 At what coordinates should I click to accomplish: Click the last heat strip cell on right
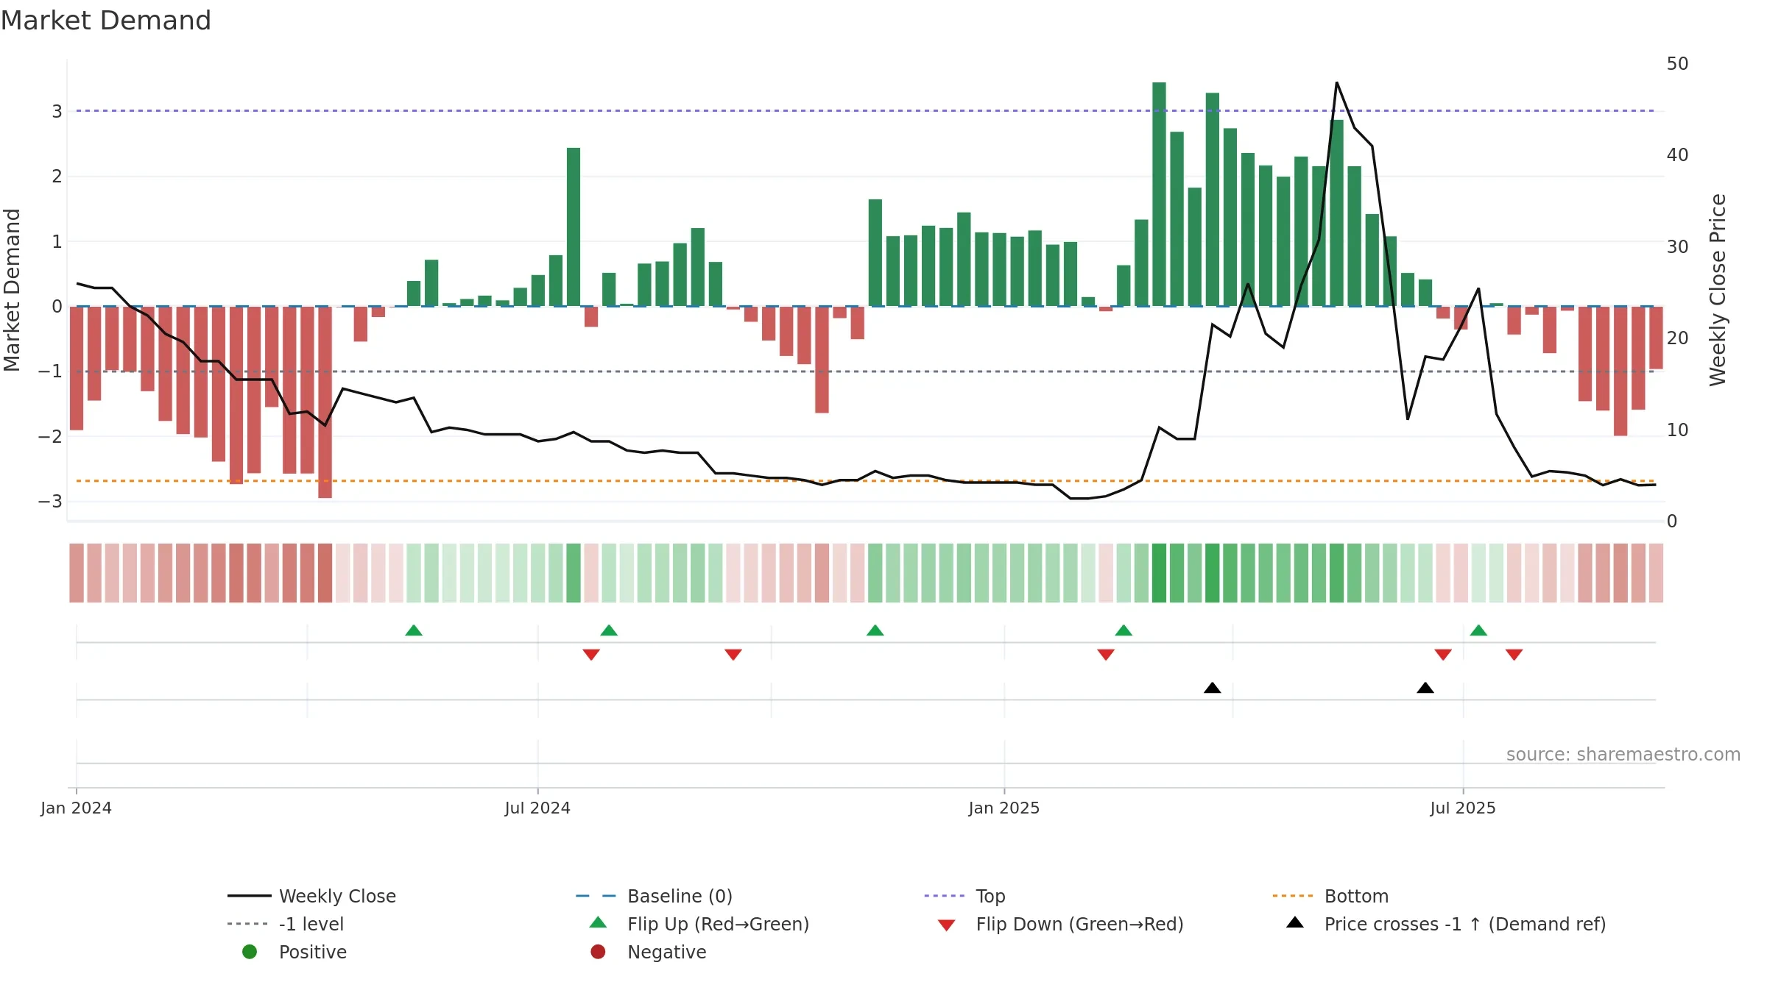click(1656, 573)
